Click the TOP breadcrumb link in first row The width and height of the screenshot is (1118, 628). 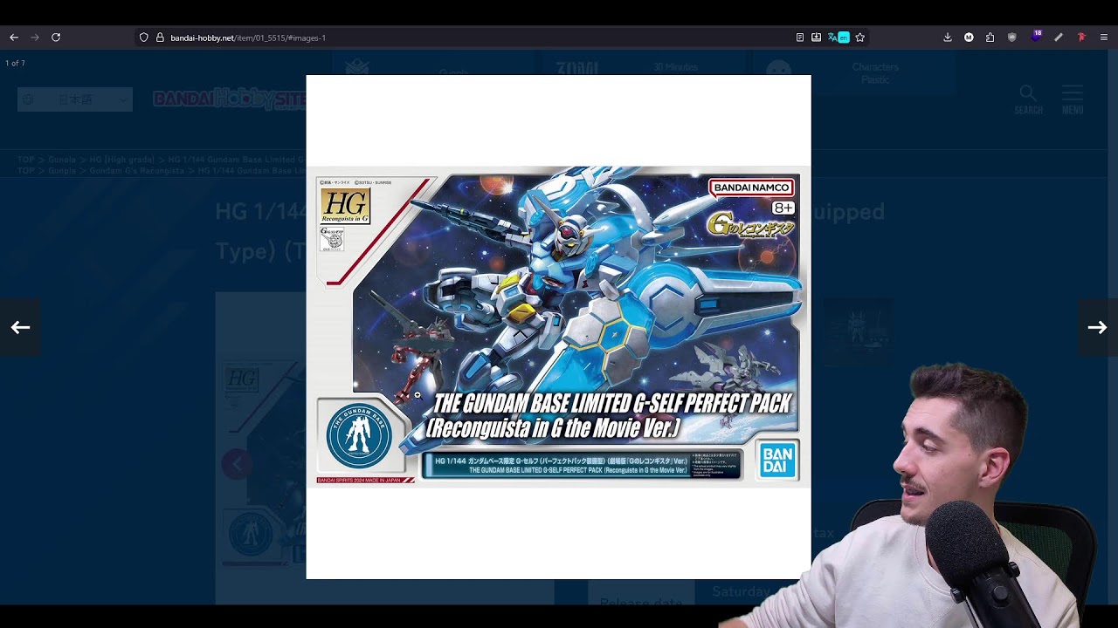pyautogui.click(x=26, y=160)
